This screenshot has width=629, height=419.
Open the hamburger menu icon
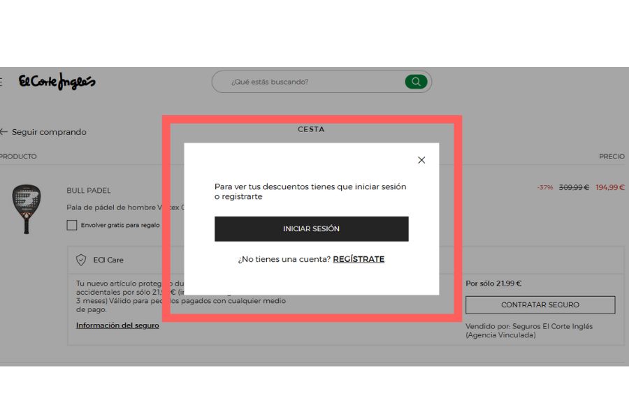tap(1, 82)
